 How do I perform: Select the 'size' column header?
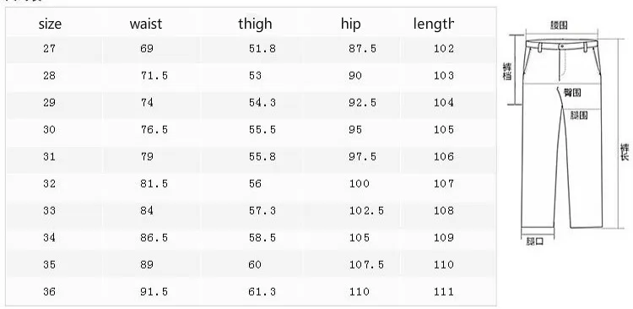coord(50,24)
